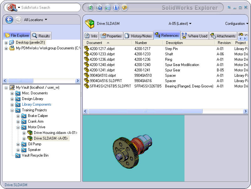Collapse the Training Projects folder node

coord(12,110)
